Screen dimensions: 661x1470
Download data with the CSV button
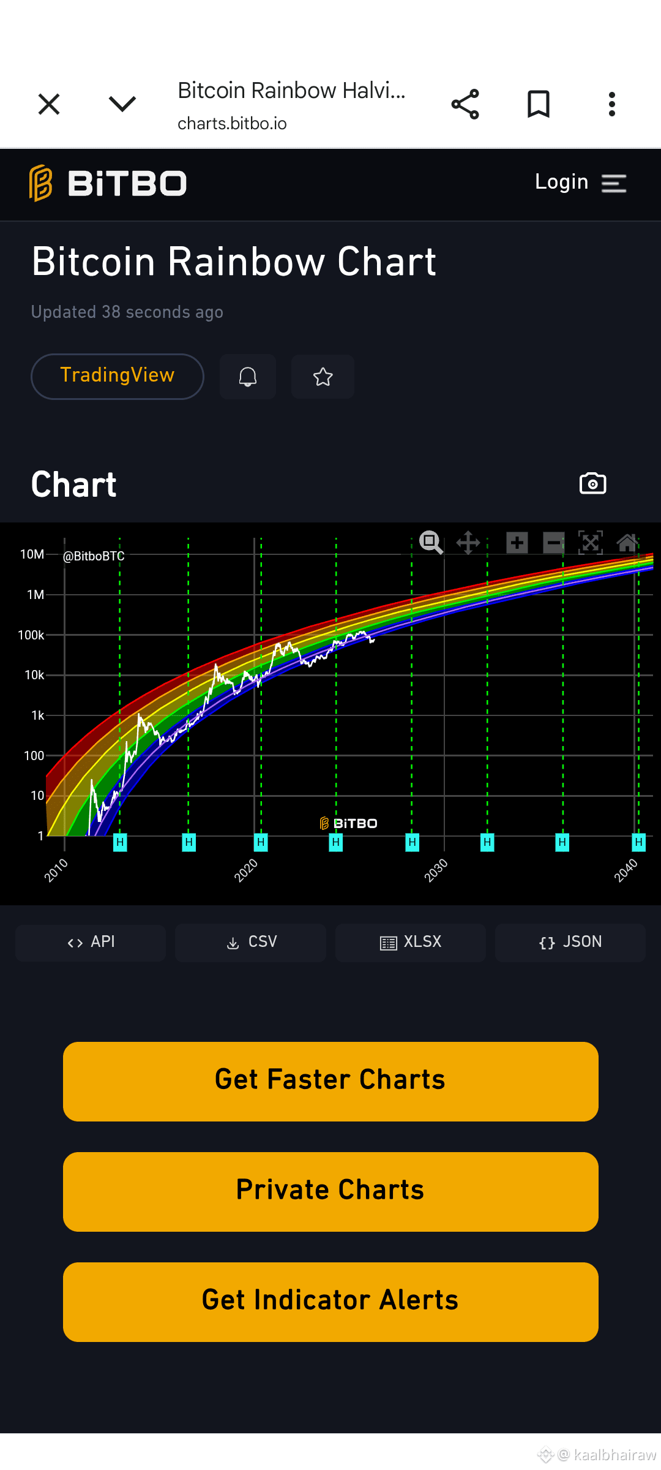coord(251,942)
